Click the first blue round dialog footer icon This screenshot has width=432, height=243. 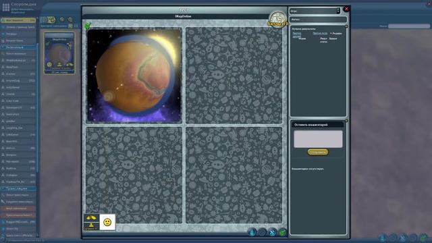252,232
